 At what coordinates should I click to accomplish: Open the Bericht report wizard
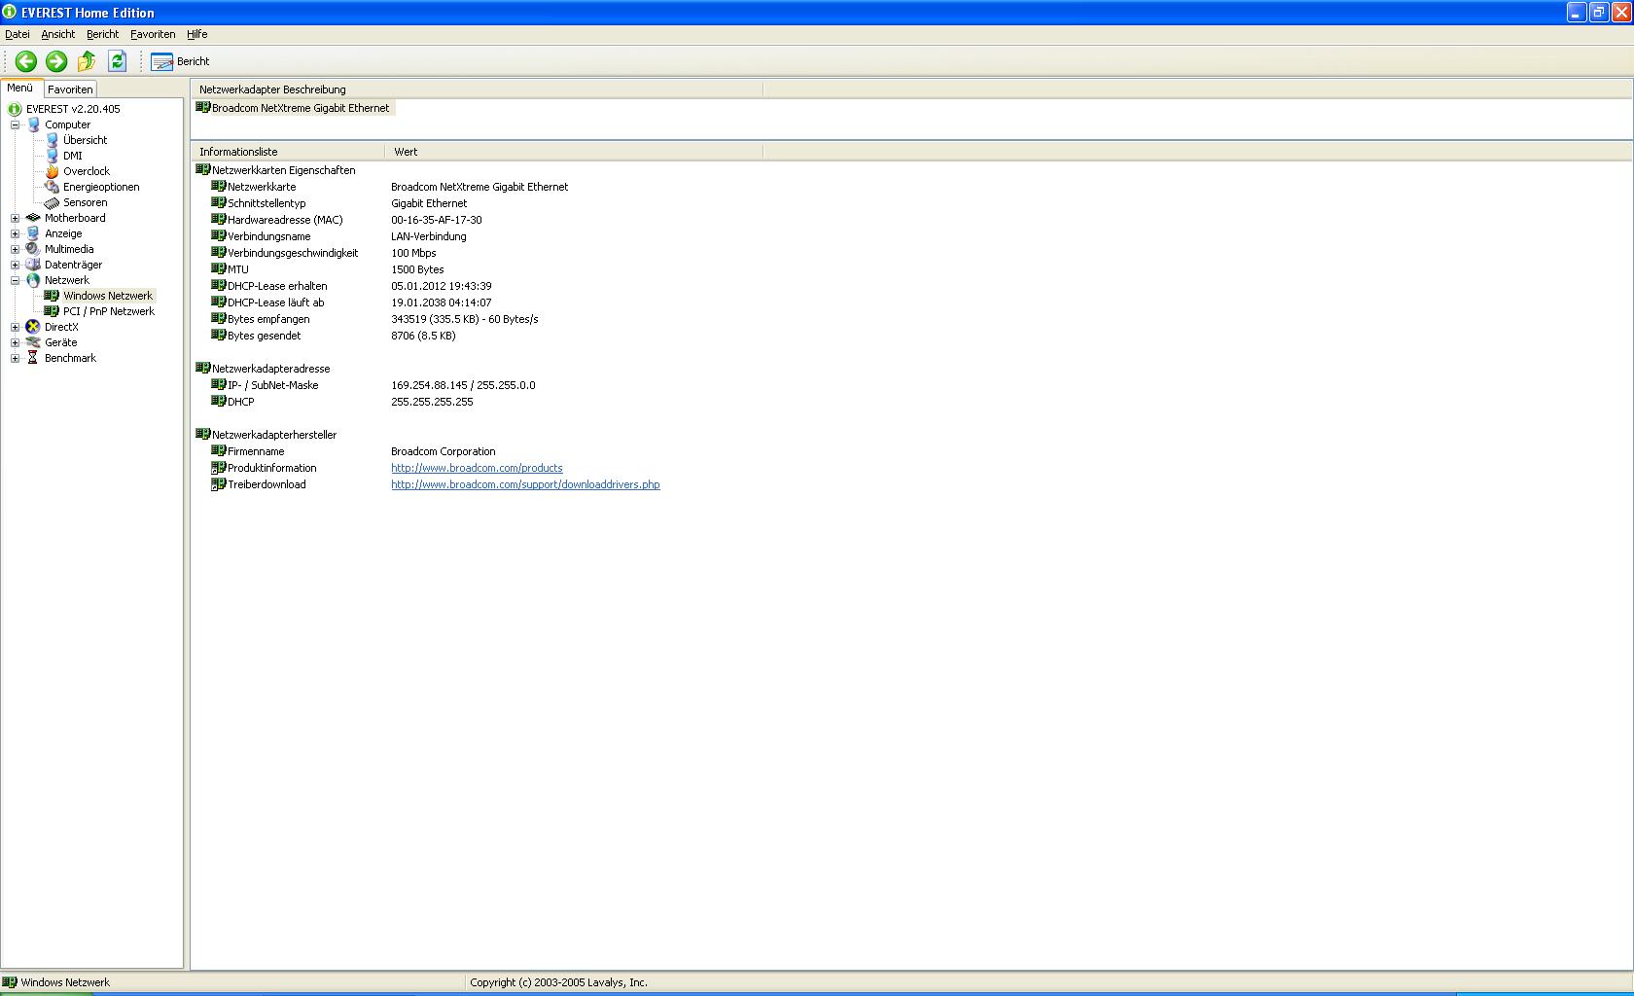click(x=180, y=61)
